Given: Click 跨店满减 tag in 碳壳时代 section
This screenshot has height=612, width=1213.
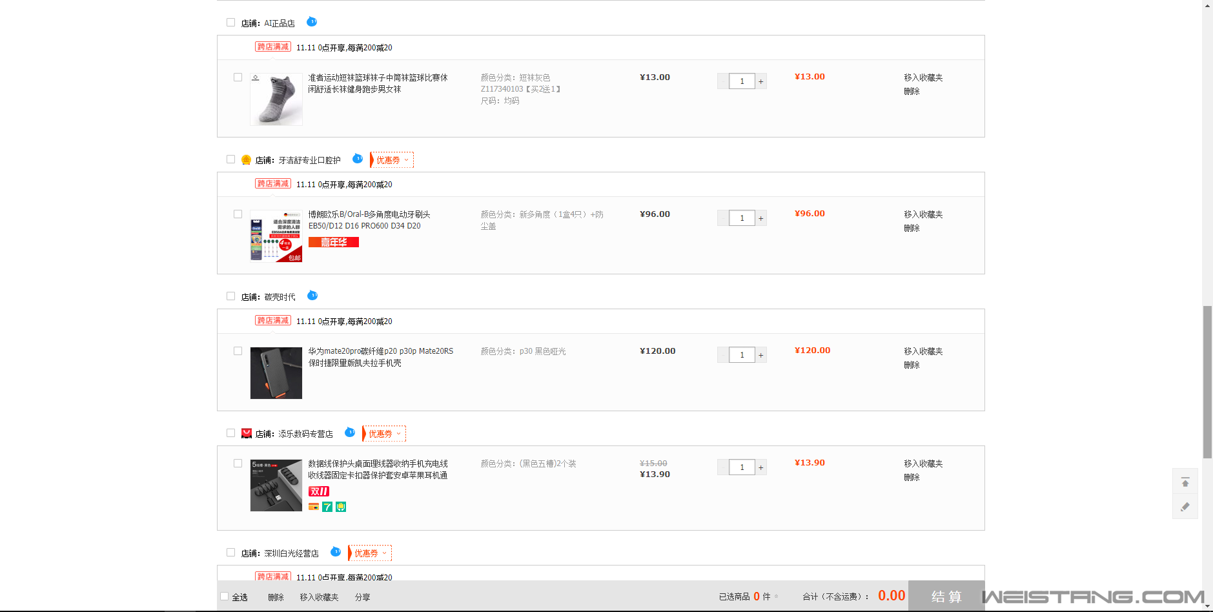Looking at the screenshot, I should 273,320.
